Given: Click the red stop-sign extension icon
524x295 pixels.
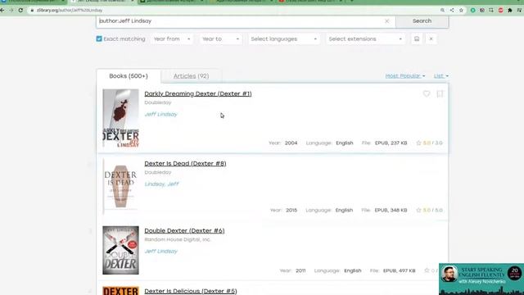Looking at the screenshot, I should [500, 11].
